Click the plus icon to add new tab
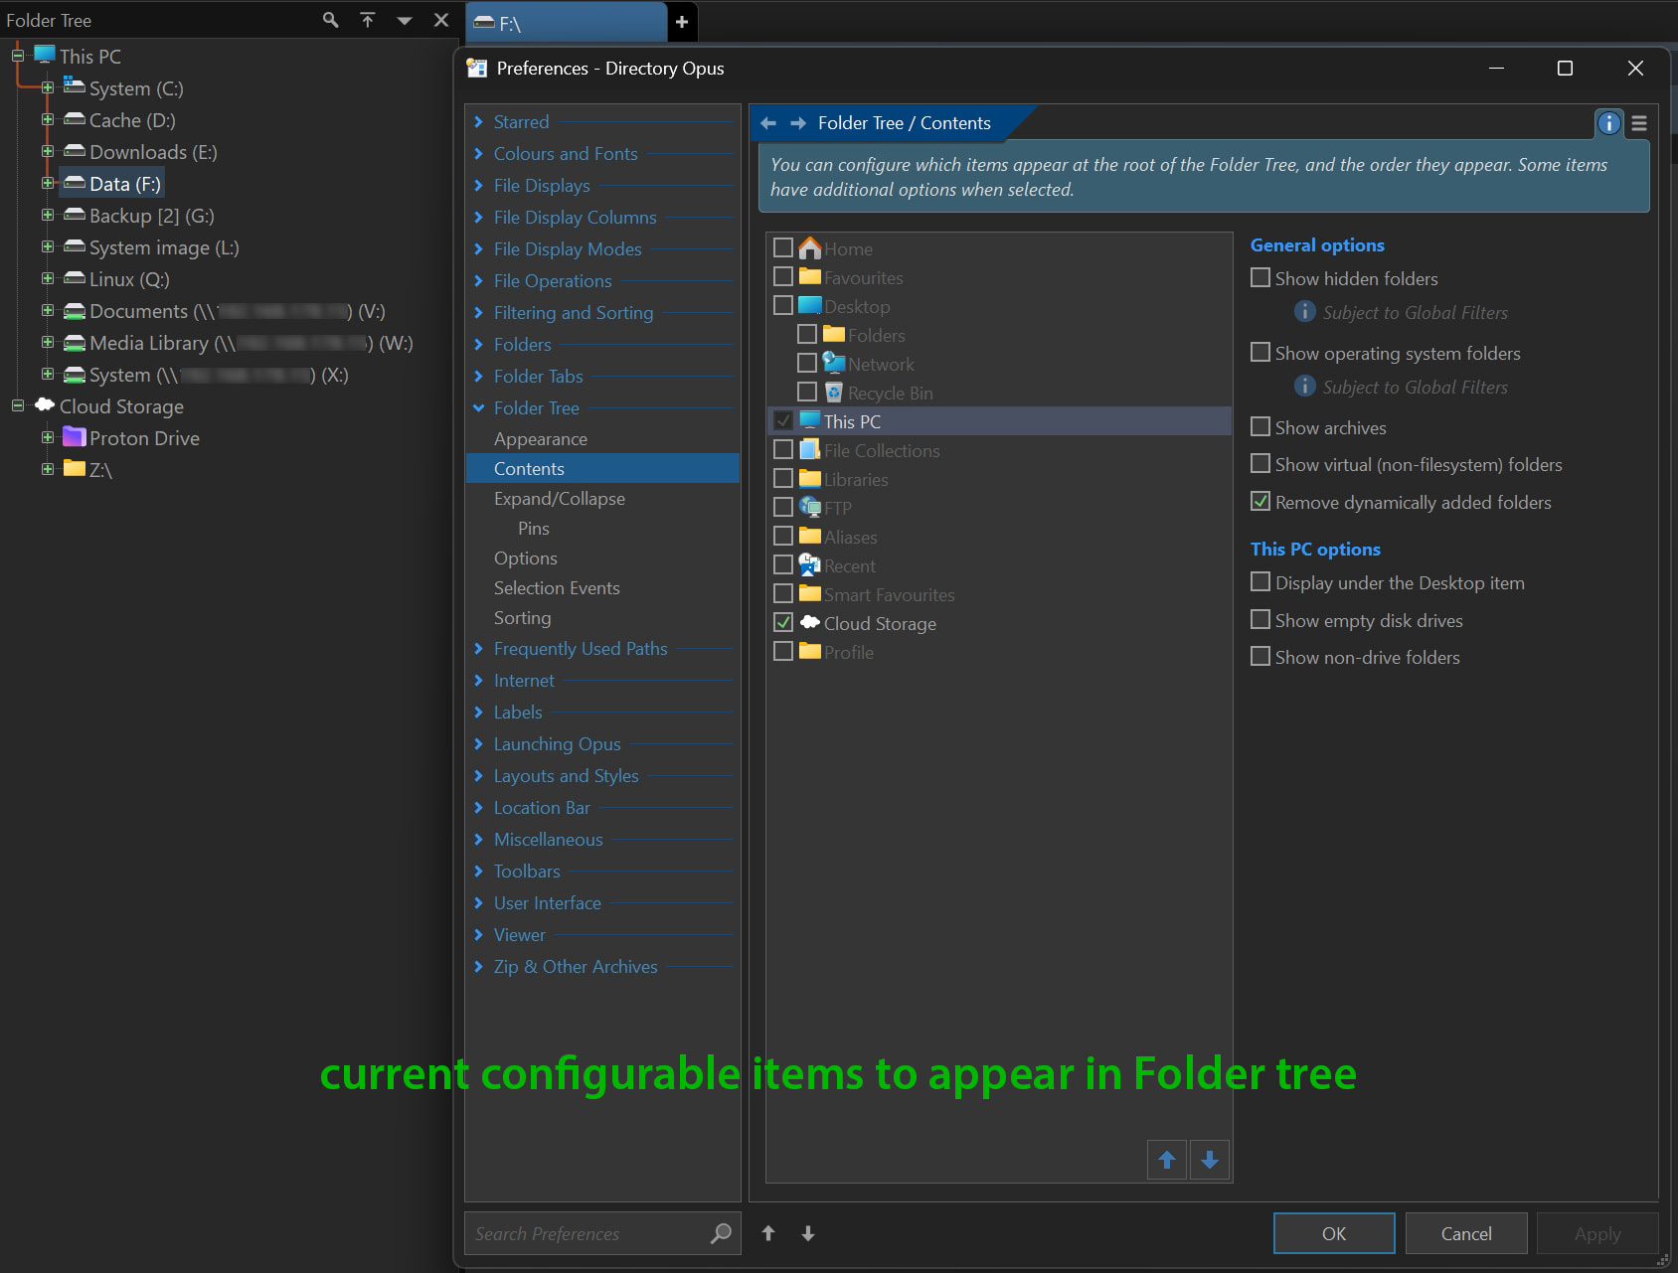The height and width of the screenshot is (1273, 1678). tap(682, 22)
